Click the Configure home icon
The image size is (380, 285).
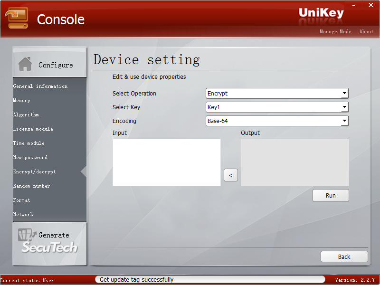[25, 64]
